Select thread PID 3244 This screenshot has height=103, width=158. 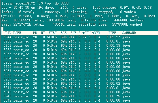(7, 37)
